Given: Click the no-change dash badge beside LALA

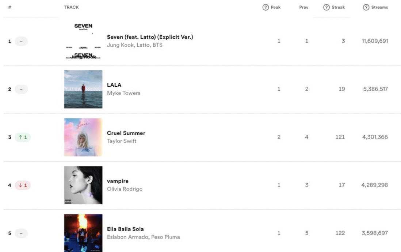Looking at the screenshot, I should tap(21, 89).
